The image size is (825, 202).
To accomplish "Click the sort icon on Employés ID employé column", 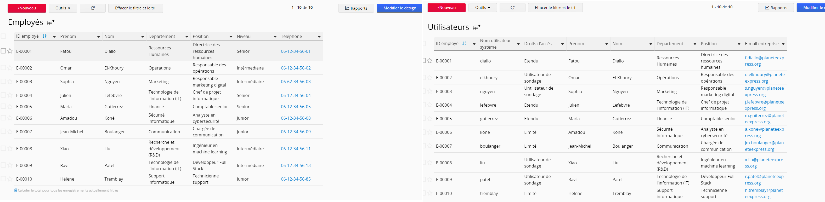I will click(44, 37).
